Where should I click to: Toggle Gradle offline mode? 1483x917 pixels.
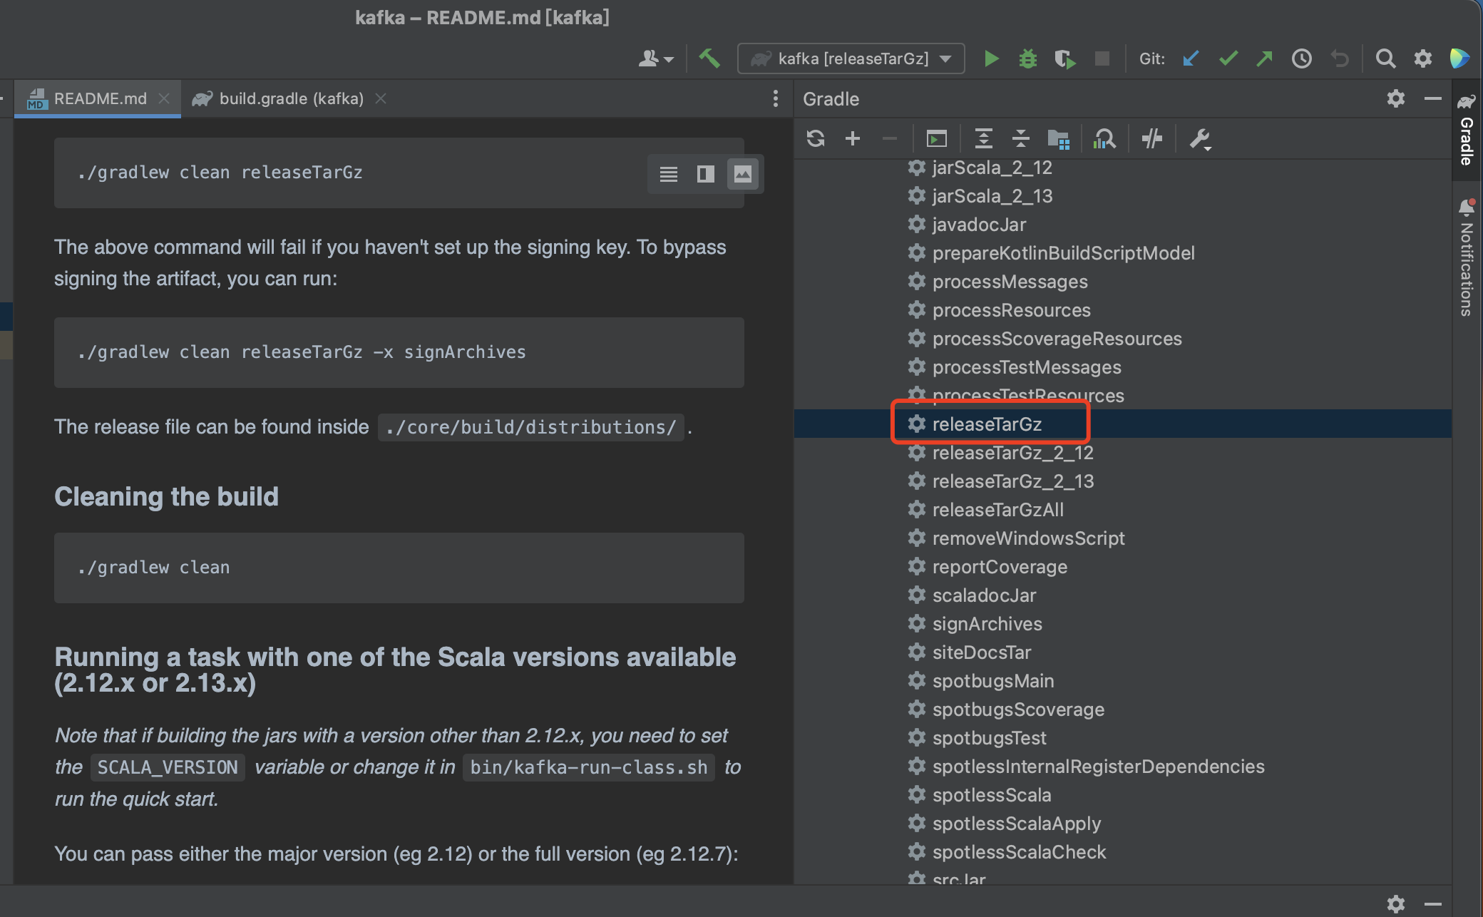(x=1151, y=138)
